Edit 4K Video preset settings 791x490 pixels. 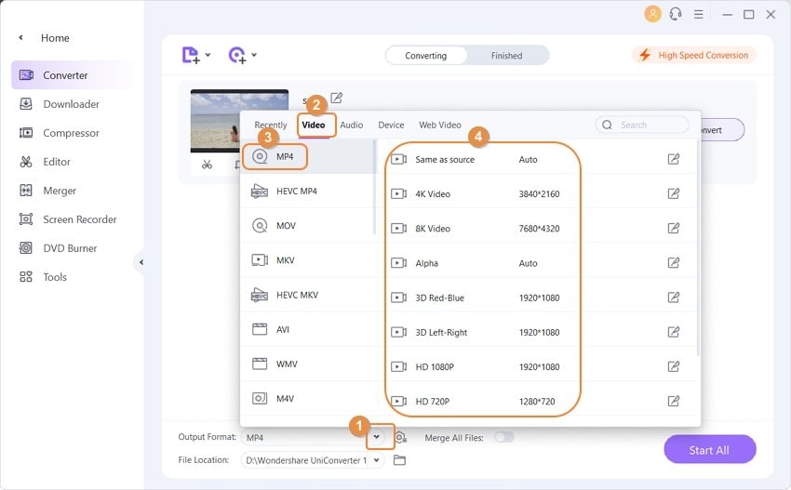point(674,193)
